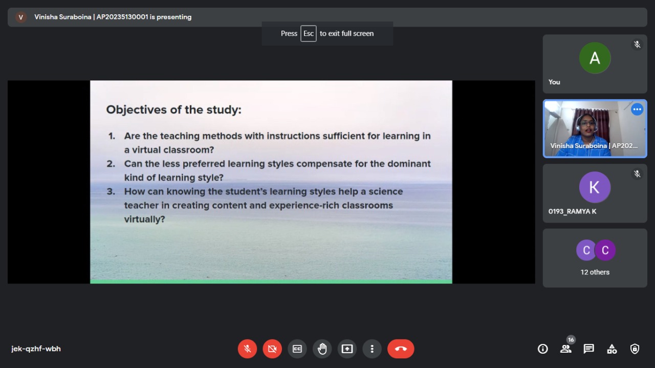This screenshot has width=655, height=368.
Task: Click the 'You' participant tile
Action: (x=595, y=64)
